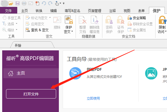Expand the quick access toolbar customize arrow
This screenshot has height=112, width=167.
pos(64,3)
